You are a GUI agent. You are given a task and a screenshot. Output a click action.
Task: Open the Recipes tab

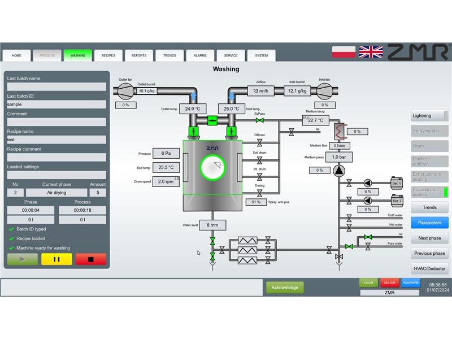pos(108,55)
